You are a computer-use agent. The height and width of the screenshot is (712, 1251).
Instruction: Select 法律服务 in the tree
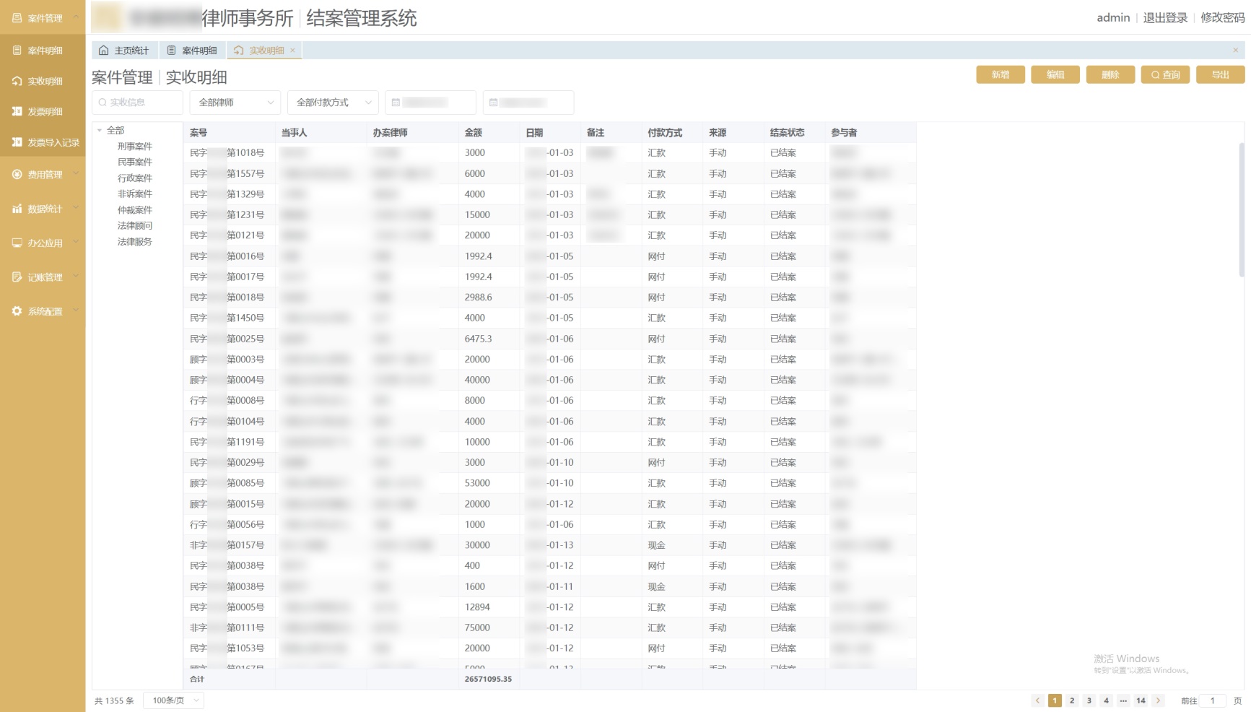point(135,242)
